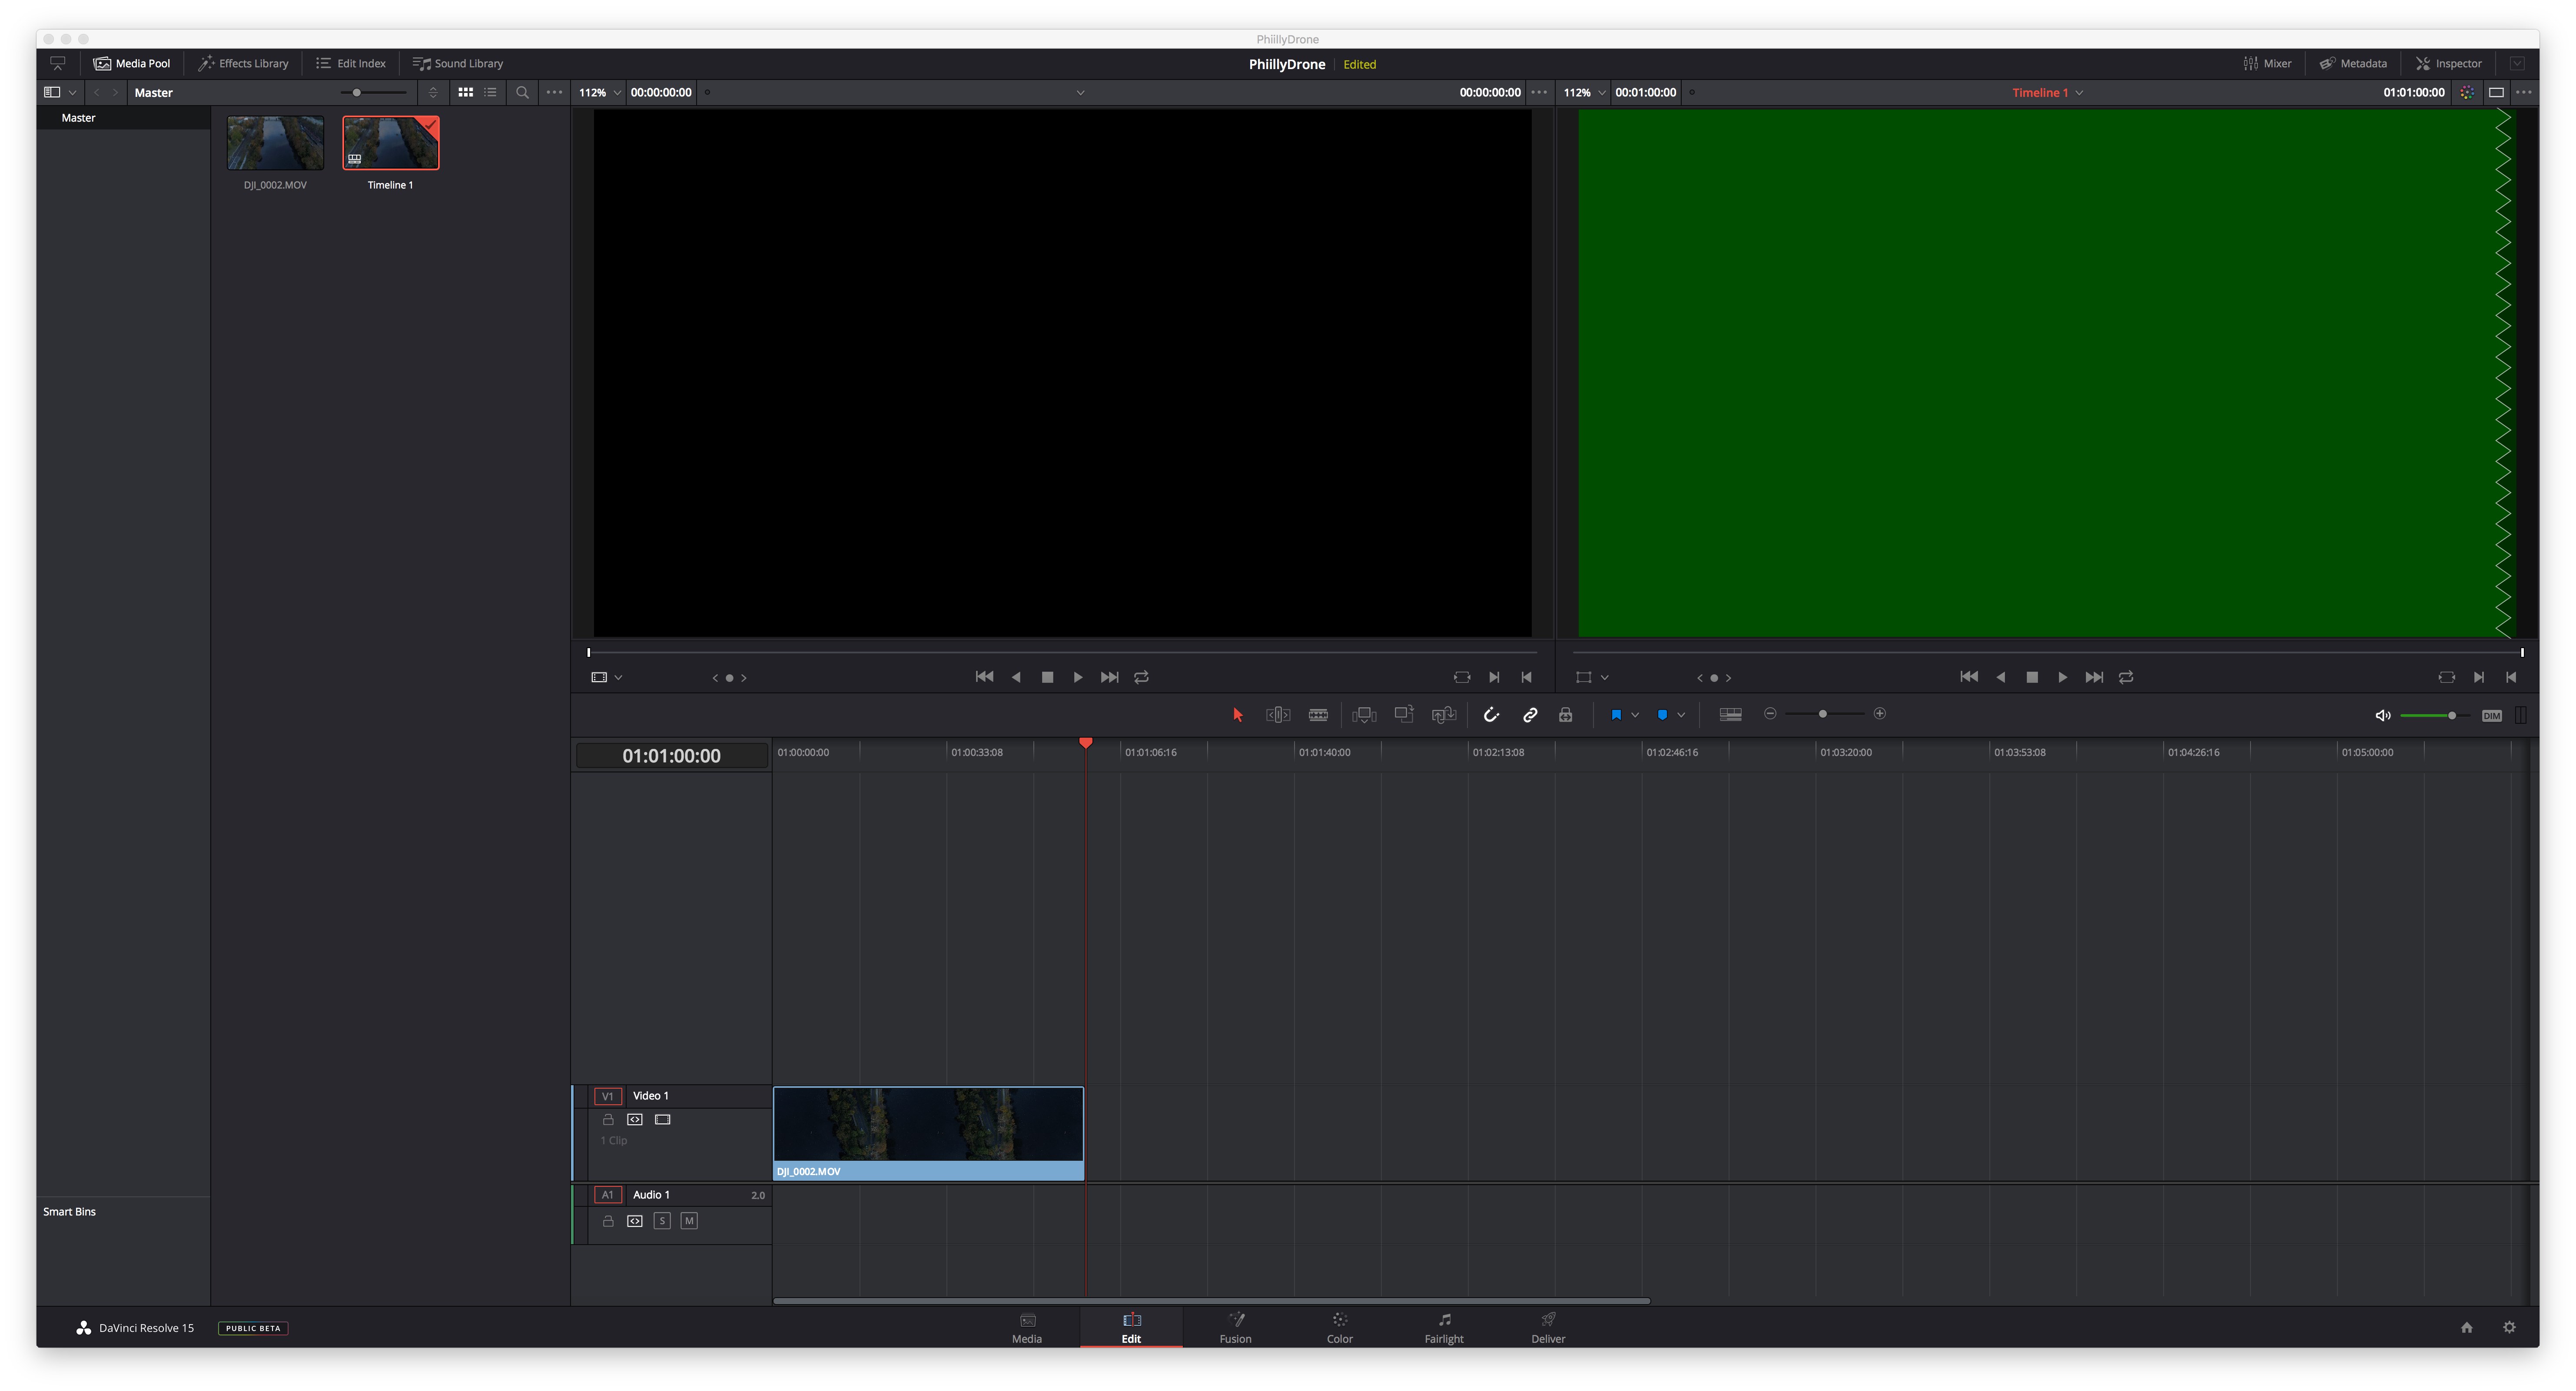Click the timeline timecode field

point(671,755)
